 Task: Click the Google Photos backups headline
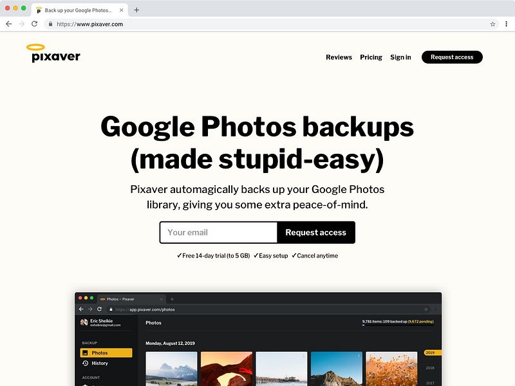pyautogui.click(x=257, y=127)
